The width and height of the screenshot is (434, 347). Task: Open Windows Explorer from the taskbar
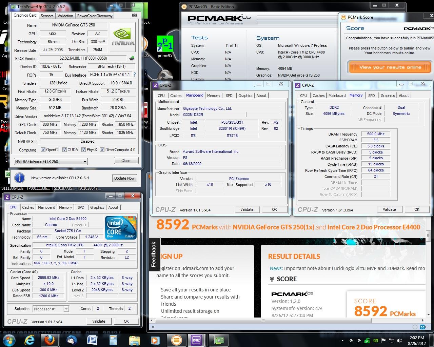click(x=134, y=340)
